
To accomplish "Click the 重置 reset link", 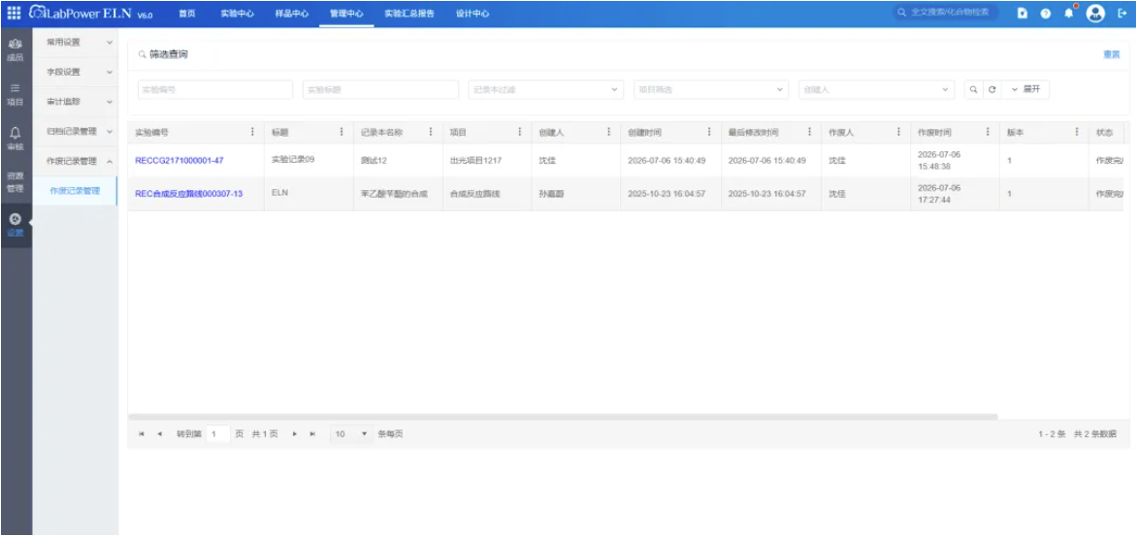I will [x=1112, y=54].
